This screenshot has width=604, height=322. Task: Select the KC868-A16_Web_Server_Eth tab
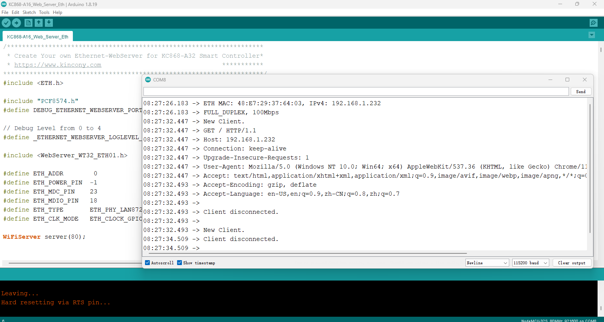pos(38,37)
